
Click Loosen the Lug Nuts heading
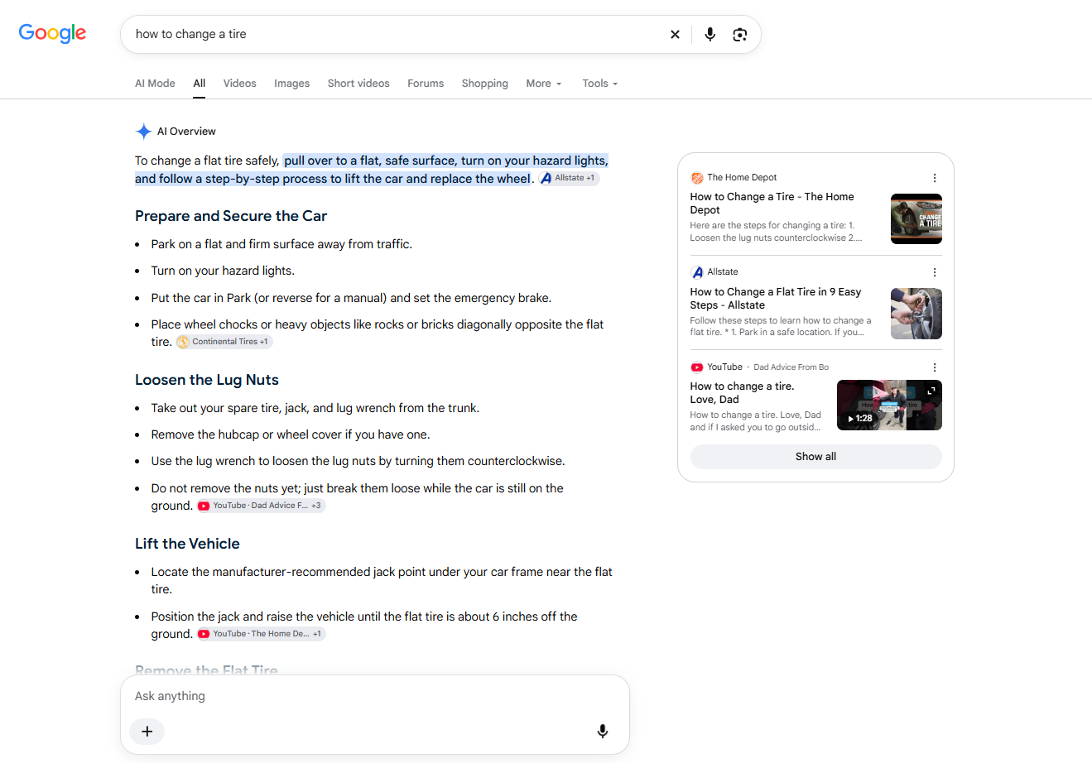click(x=207, y=380)
